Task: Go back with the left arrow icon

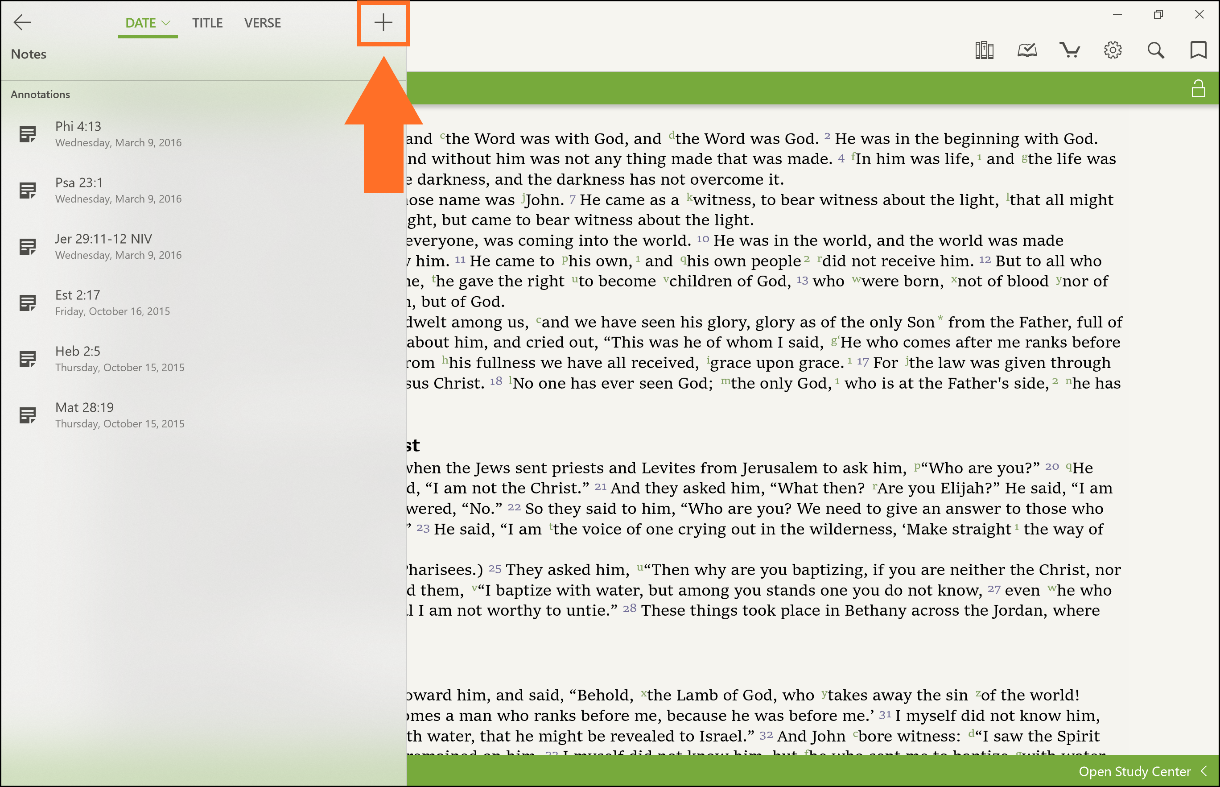Action: pos(22,22)
